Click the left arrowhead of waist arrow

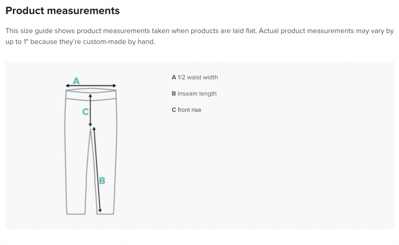tap(67, 85)
